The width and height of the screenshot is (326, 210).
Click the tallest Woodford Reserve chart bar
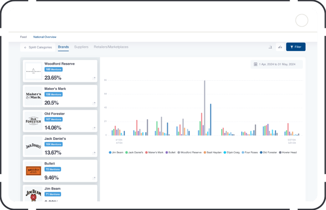[x=205, y=108]
